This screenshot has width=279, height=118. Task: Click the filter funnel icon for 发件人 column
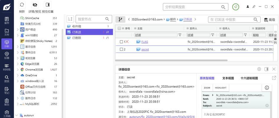pyautogui.click(x=213, y=35)
